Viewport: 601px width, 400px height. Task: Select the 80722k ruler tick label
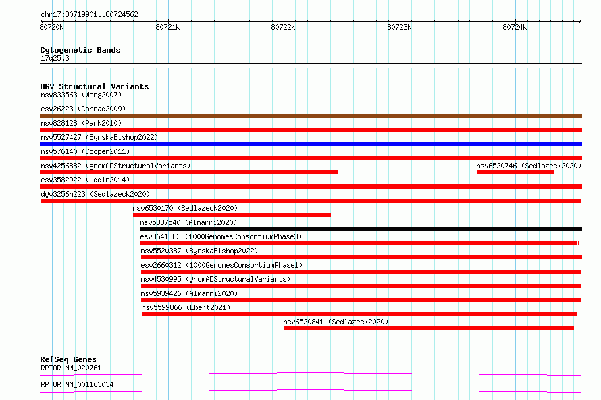(283, 27)
